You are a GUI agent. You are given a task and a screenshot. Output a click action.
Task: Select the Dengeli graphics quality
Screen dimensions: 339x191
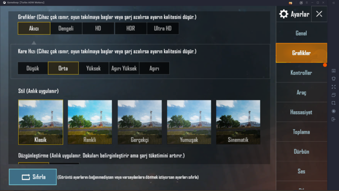click(66, 28)
